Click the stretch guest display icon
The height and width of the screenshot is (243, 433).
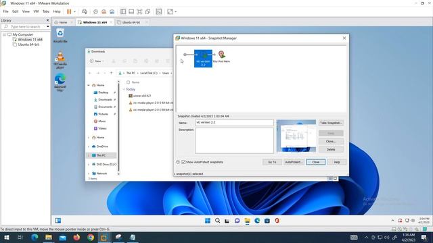click(x=170, y=11)
